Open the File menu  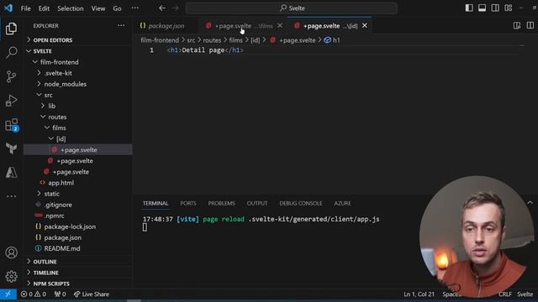(x=26, y=8)
